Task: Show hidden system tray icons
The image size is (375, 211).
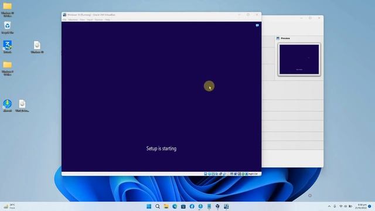Action: 329,206
